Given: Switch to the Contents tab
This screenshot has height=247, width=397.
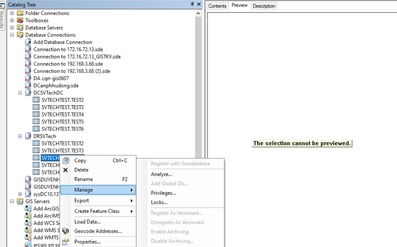Looking at the screenshot, I should coord(217,5).
